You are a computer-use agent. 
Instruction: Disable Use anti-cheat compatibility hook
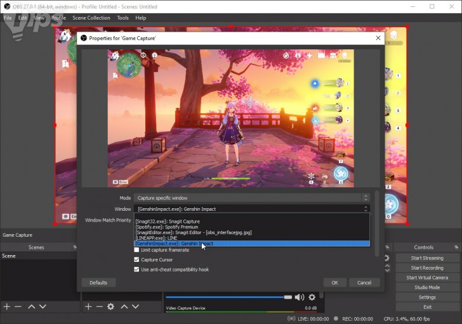(136, 270)
